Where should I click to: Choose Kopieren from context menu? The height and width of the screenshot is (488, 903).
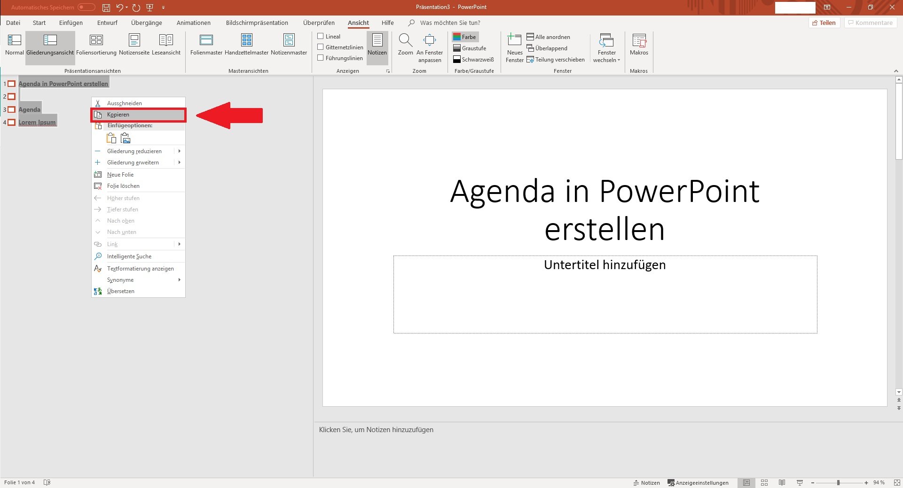(138, 115)
